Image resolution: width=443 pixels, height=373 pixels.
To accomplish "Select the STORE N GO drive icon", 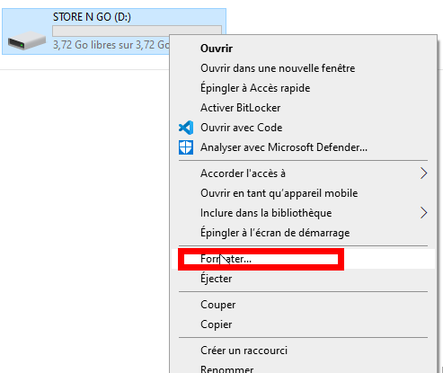I will (27, 40).
